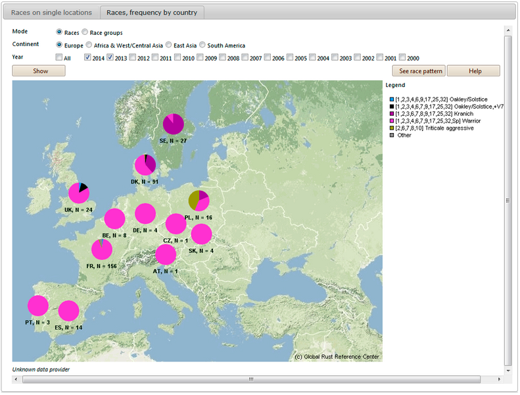Click the Spain pie chart marker
The height and width of the screenshot is (395, 520).
68,311
